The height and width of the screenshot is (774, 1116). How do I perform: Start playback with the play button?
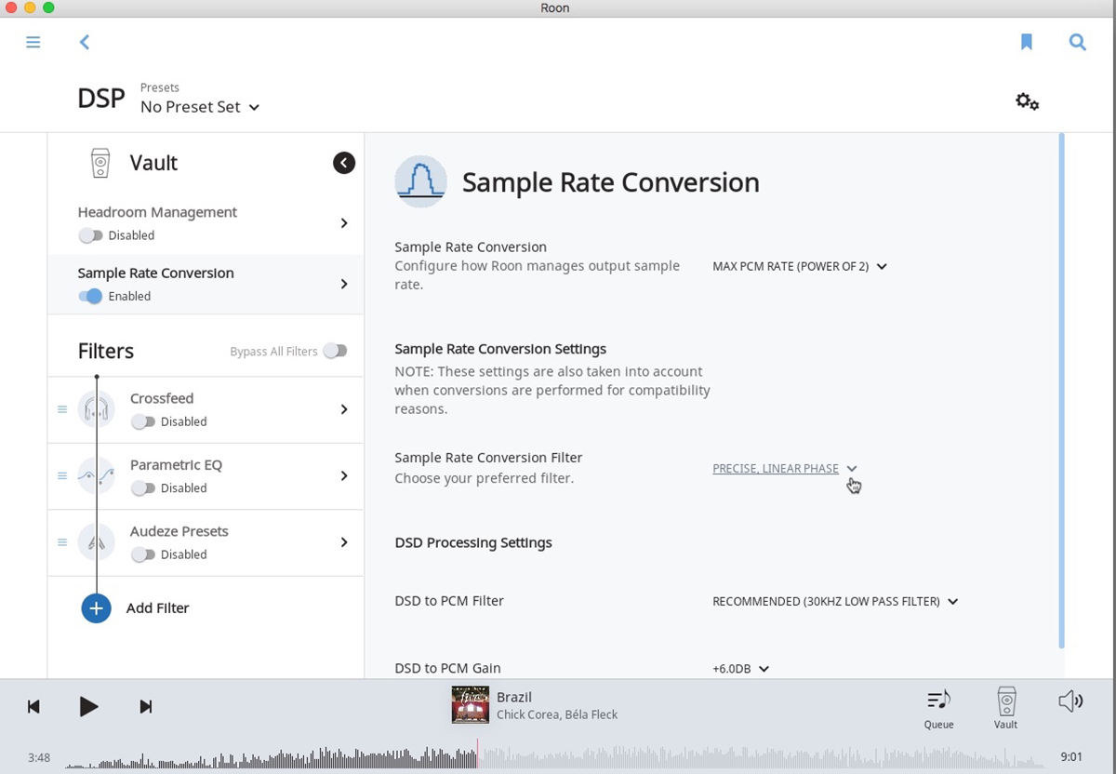pyautogui.click(x=89, y=707)
